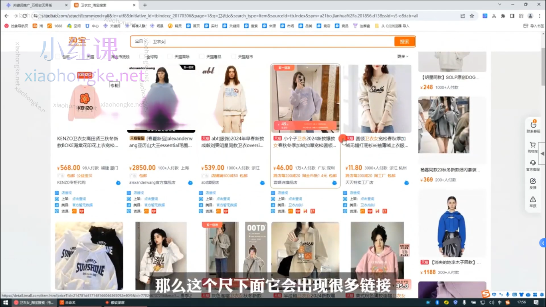
Task: Reload the page using the refresh icon
Action: [25, 16]
